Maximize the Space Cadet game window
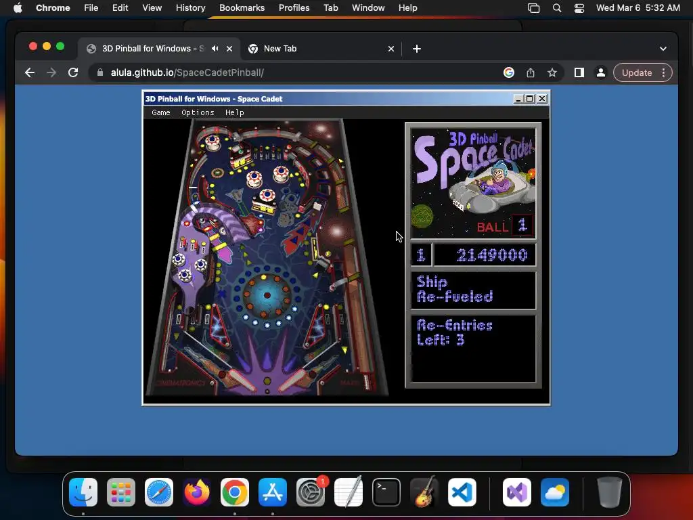The width and height of the screenshot is (693, 520). (x=529, y=99)
